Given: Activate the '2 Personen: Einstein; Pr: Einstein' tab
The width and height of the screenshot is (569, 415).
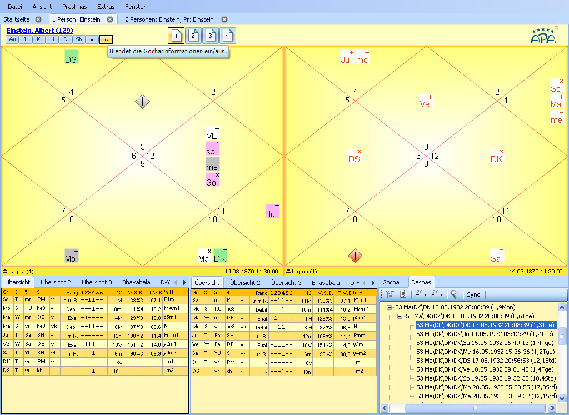Looking at the screenshot, I should (x=169, y=19).
